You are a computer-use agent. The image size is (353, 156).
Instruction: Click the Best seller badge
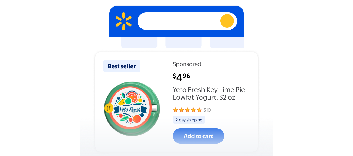122,66
